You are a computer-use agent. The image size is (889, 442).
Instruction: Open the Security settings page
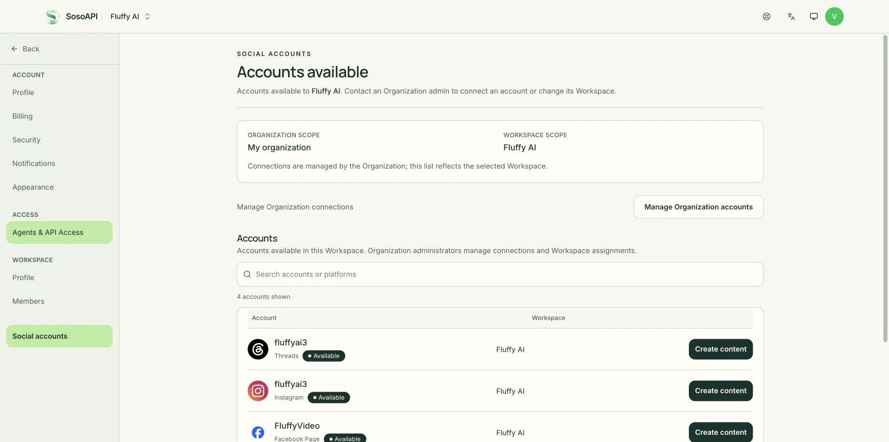[26, 140]
